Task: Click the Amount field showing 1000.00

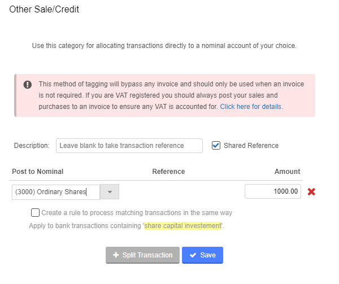Action: point(273,191)
